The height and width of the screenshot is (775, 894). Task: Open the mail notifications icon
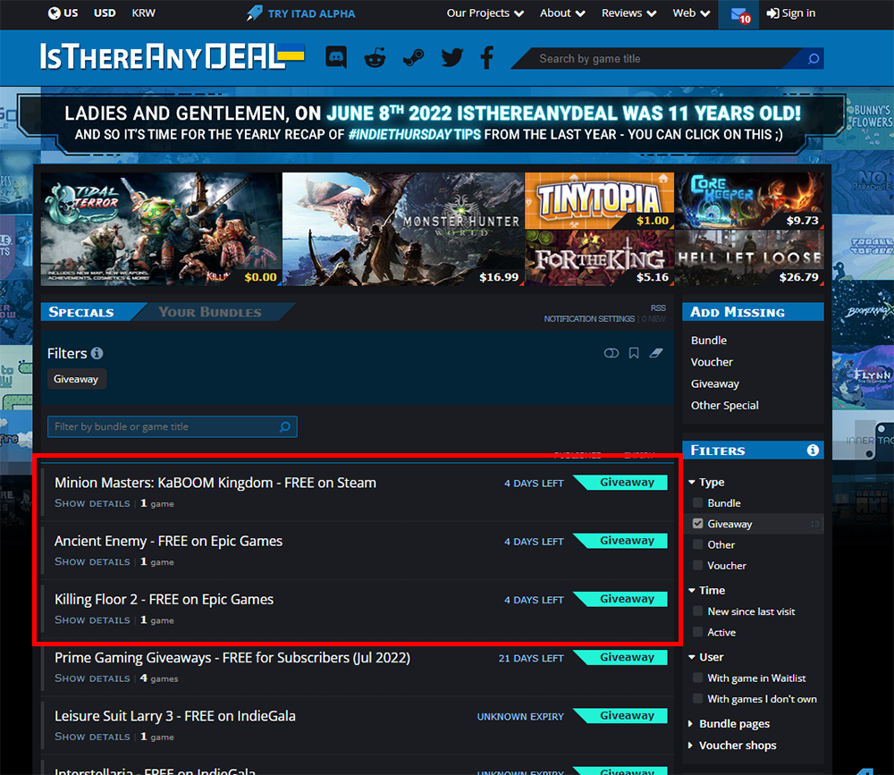tap(739, 14)
